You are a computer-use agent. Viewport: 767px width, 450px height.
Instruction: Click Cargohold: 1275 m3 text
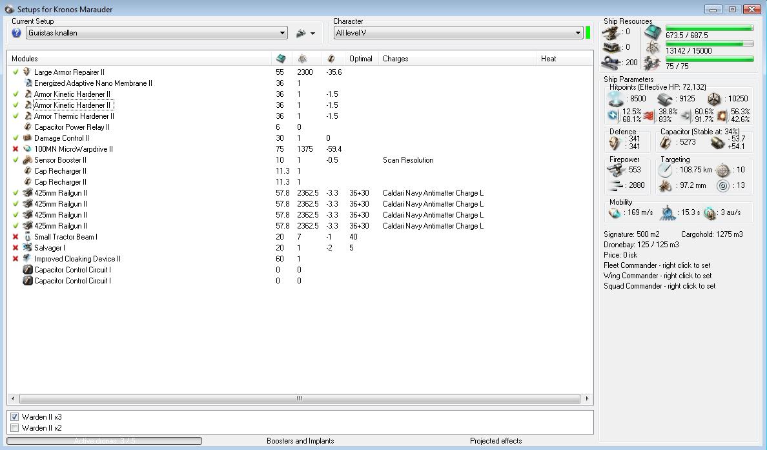(x=711, y=234)
